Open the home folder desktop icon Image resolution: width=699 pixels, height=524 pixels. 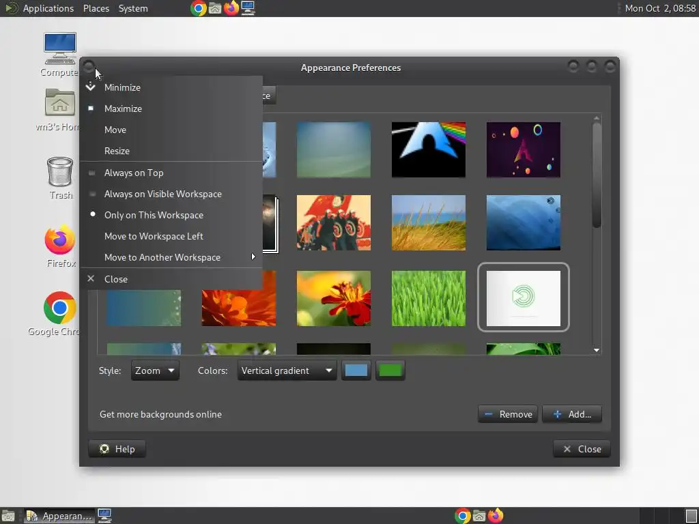tap(60, 110)
